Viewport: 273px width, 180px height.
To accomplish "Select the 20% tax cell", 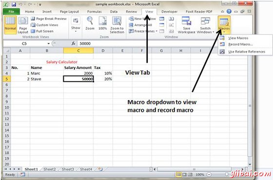I will (x=103, y=79).
